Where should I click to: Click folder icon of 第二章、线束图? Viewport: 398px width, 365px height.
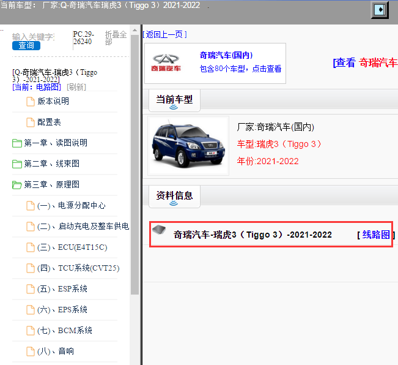point(17,164)
